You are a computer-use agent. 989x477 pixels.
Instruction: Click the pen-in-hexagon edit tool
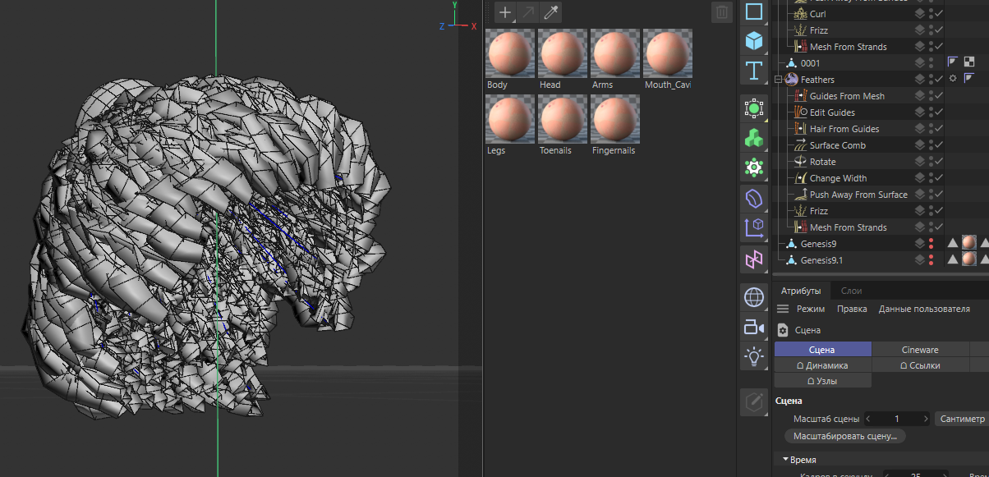[753, 402]
